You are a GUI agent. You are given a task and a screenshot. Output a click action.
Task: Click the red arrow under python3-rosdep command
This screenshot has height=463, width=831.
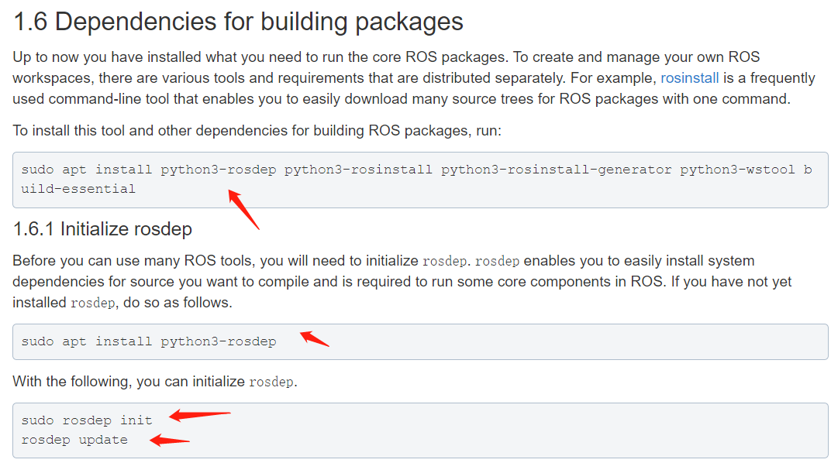pyautogui.click(x=243, y=210)
